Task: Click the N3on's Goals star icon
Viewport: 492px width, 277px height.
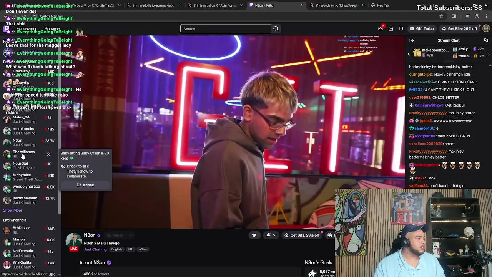Action: tap(312, 273)
